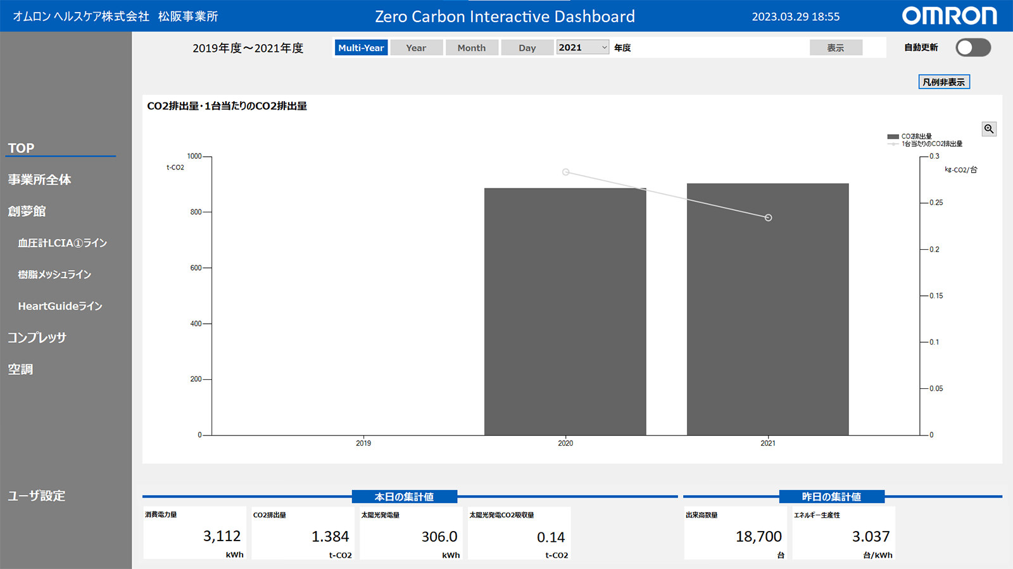1013x569 pixels.
Task: Open the 2021 year dropdown
Action: (x=582, y=47)
